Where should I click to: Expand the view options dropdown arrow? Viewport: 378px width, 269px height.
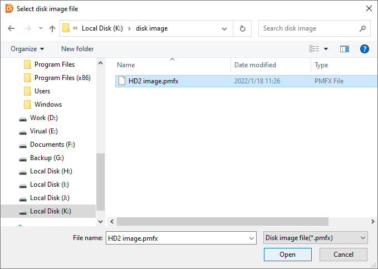click(x=326, y=49)
